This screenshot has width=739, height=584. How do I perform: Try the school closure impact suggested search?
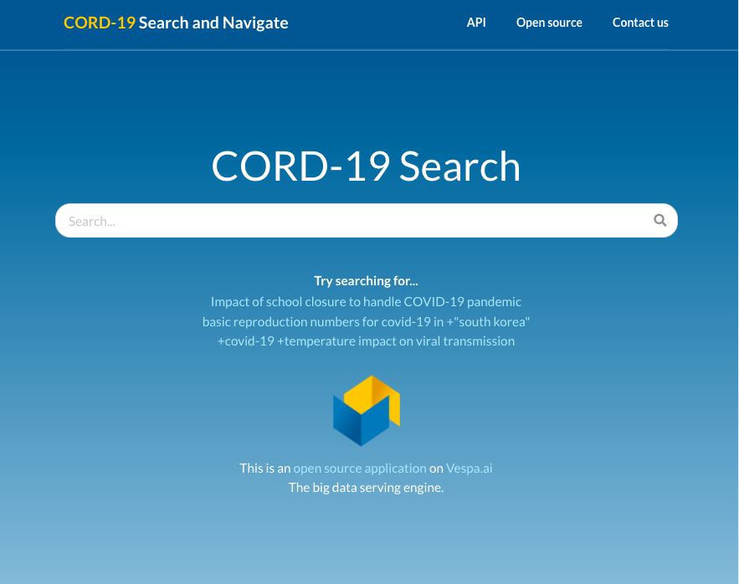click(366, 301)
